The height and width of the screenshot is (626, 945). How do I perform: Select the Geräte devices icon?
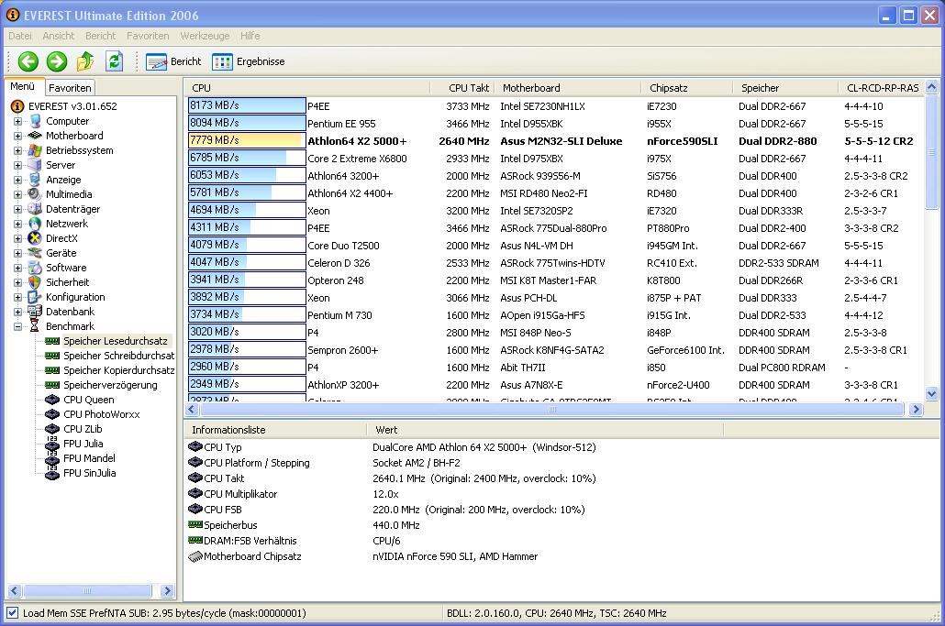pos(36,253)
